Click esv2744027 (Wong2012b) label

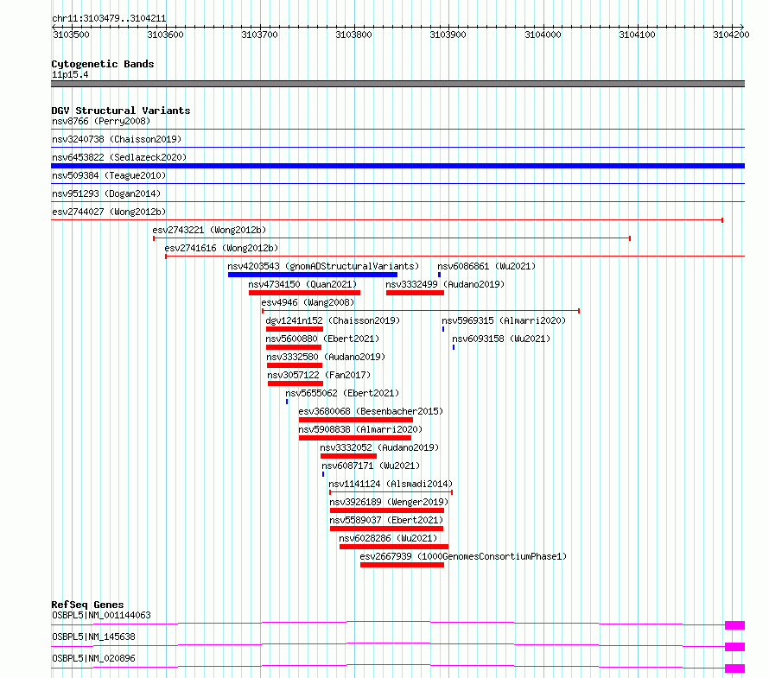(x=109, y=212)
